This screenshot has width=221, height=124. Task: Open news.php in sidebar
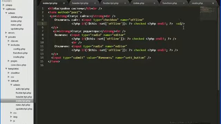[16, 25]
